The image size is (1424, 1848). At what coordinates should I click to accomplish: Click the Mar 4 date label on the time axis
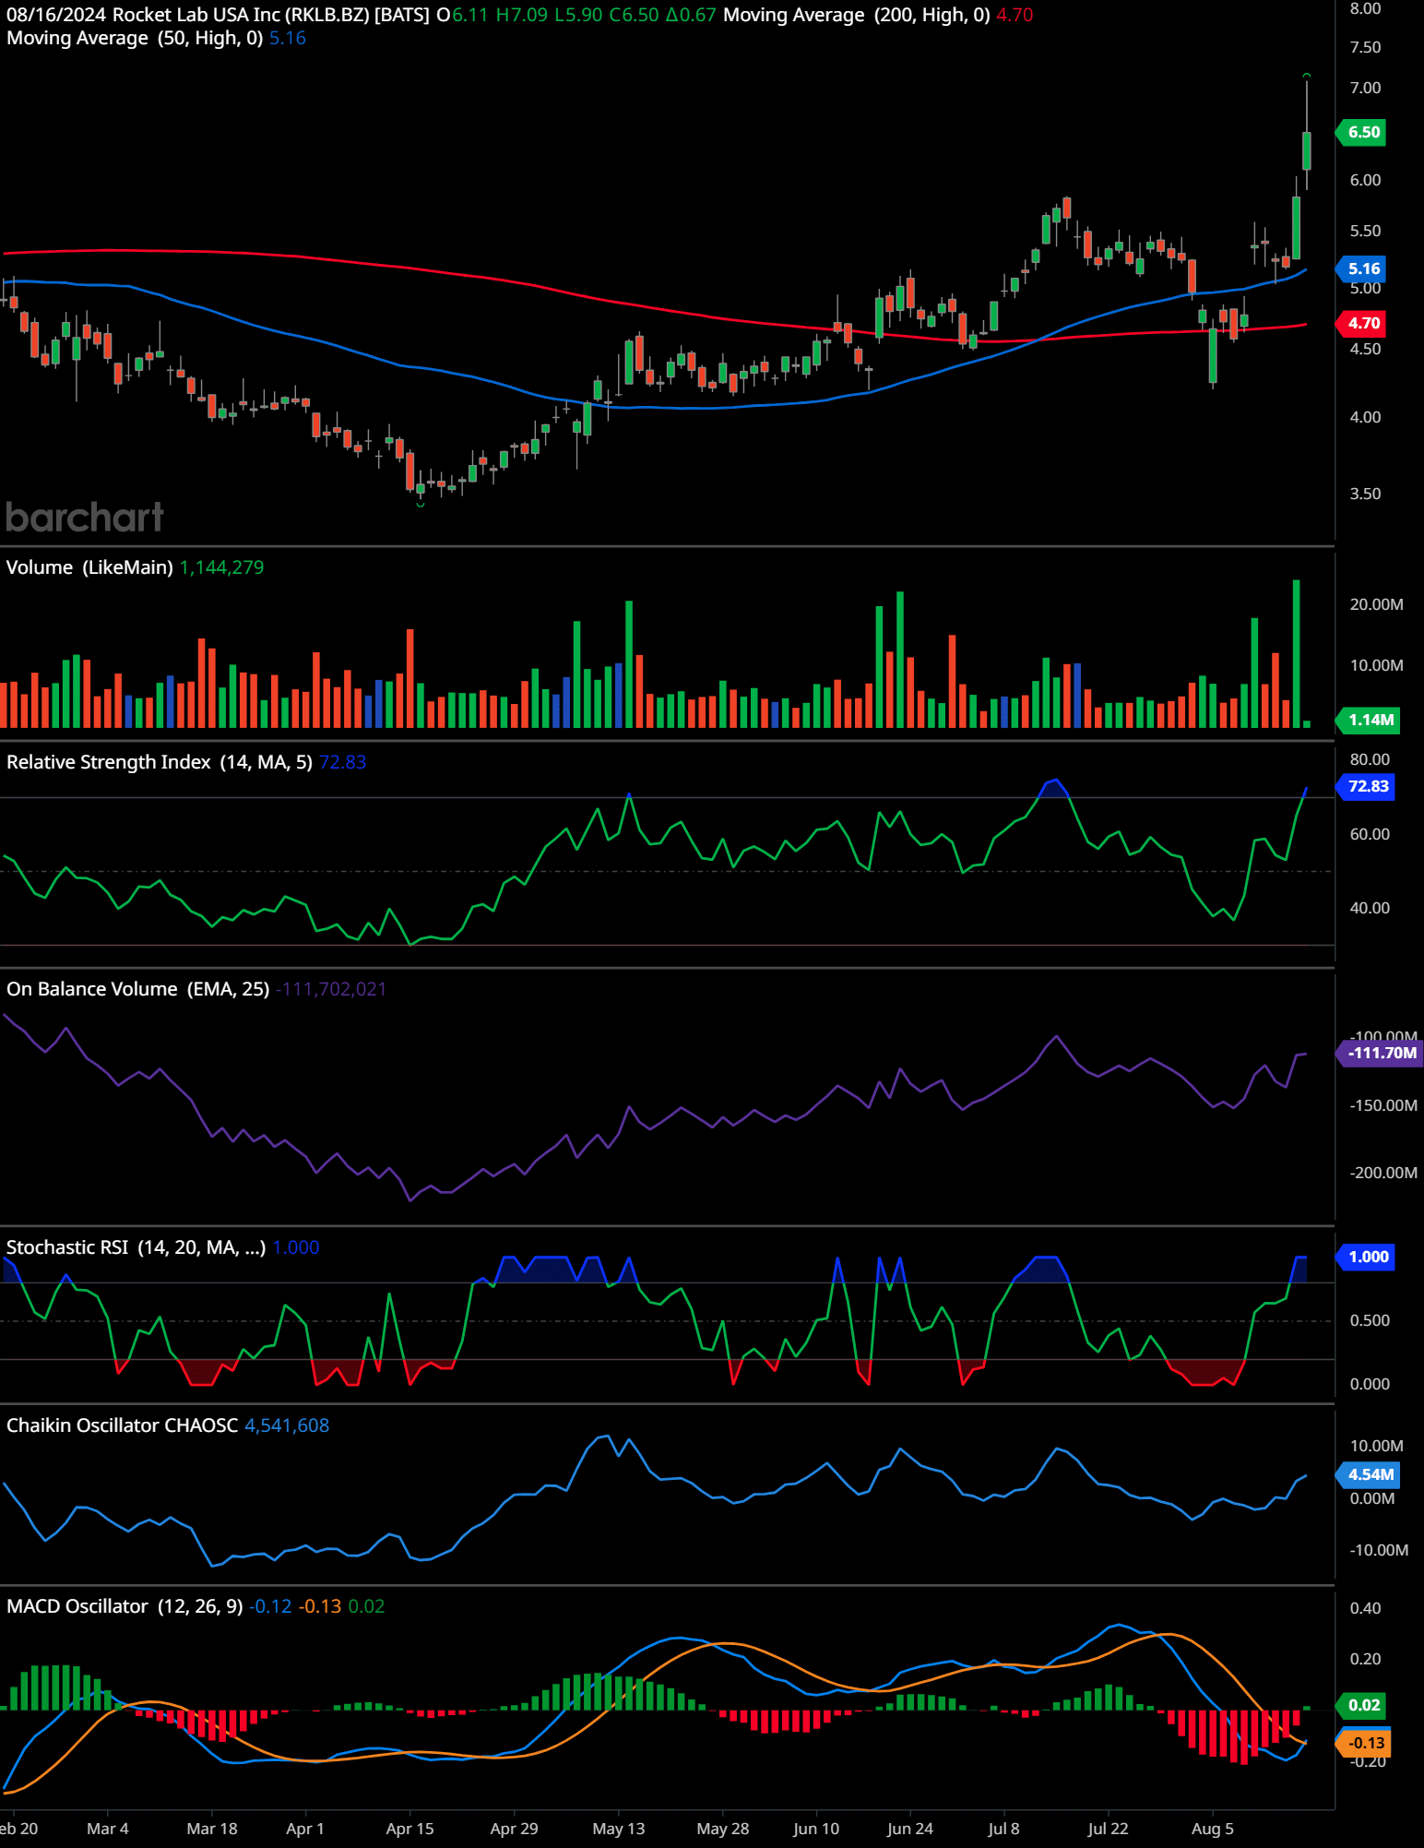108,1829
